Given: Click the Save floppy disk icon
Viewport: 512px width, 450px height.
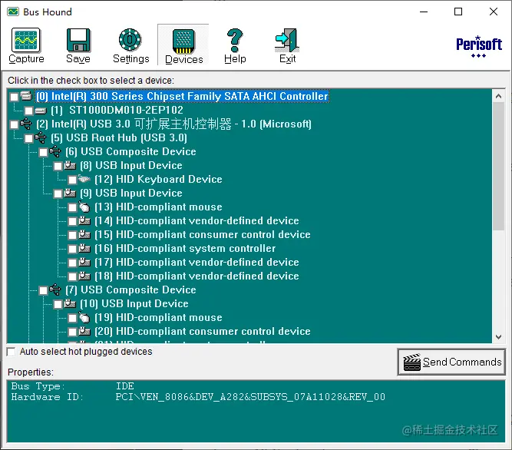Looking at the screenshot, I should tap(78, 40).
